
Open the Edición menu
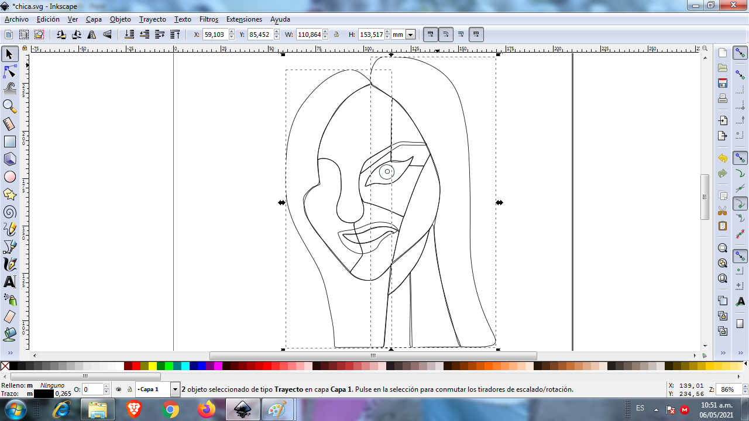coord(48,19)
